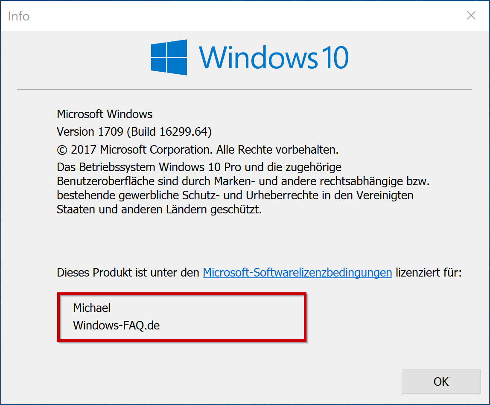Click the upper-left pane of the Windows flag
The width and height of the screenshot is (490, 405).
(x=159, y=47)
